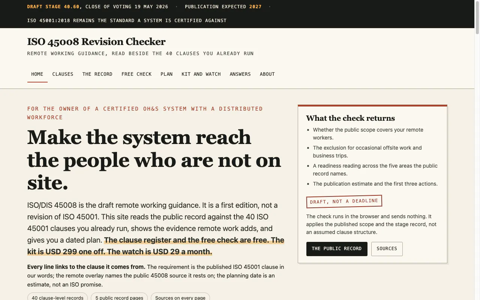The width and height of the screenshot is (480, 300).
Task: Click the Draft Stage 40.60 banner text
Action: 53,7
